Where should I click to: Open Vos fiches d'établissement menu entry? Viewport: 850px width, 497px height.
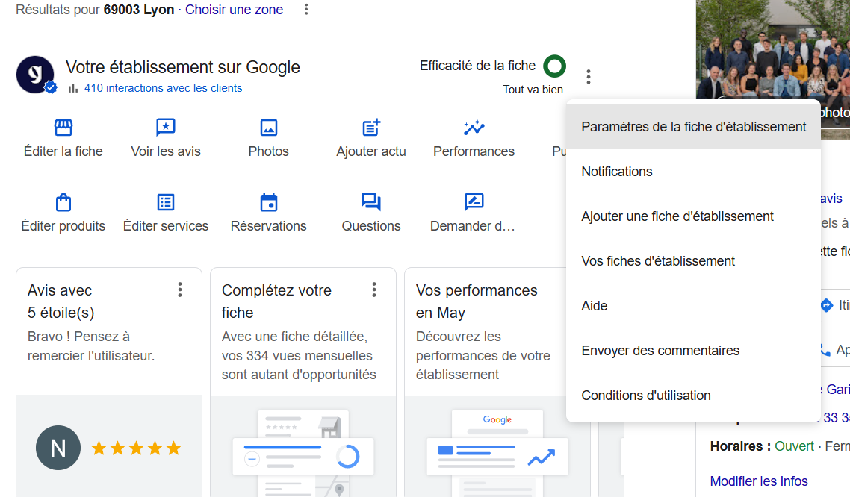(x=693, y=261)
